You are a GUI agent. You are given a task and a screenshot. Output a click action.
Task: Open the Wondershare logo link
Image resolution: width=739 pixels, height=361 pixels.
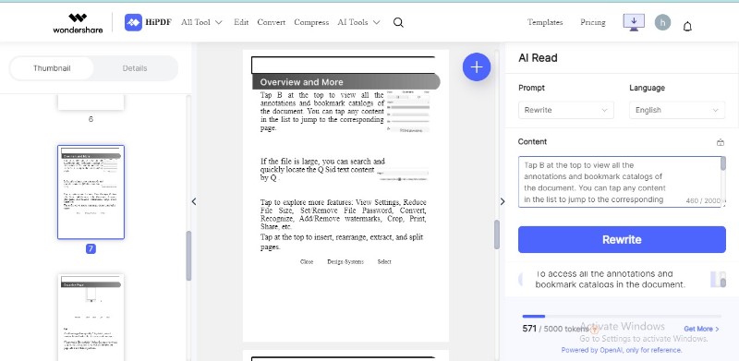point(78,23)
